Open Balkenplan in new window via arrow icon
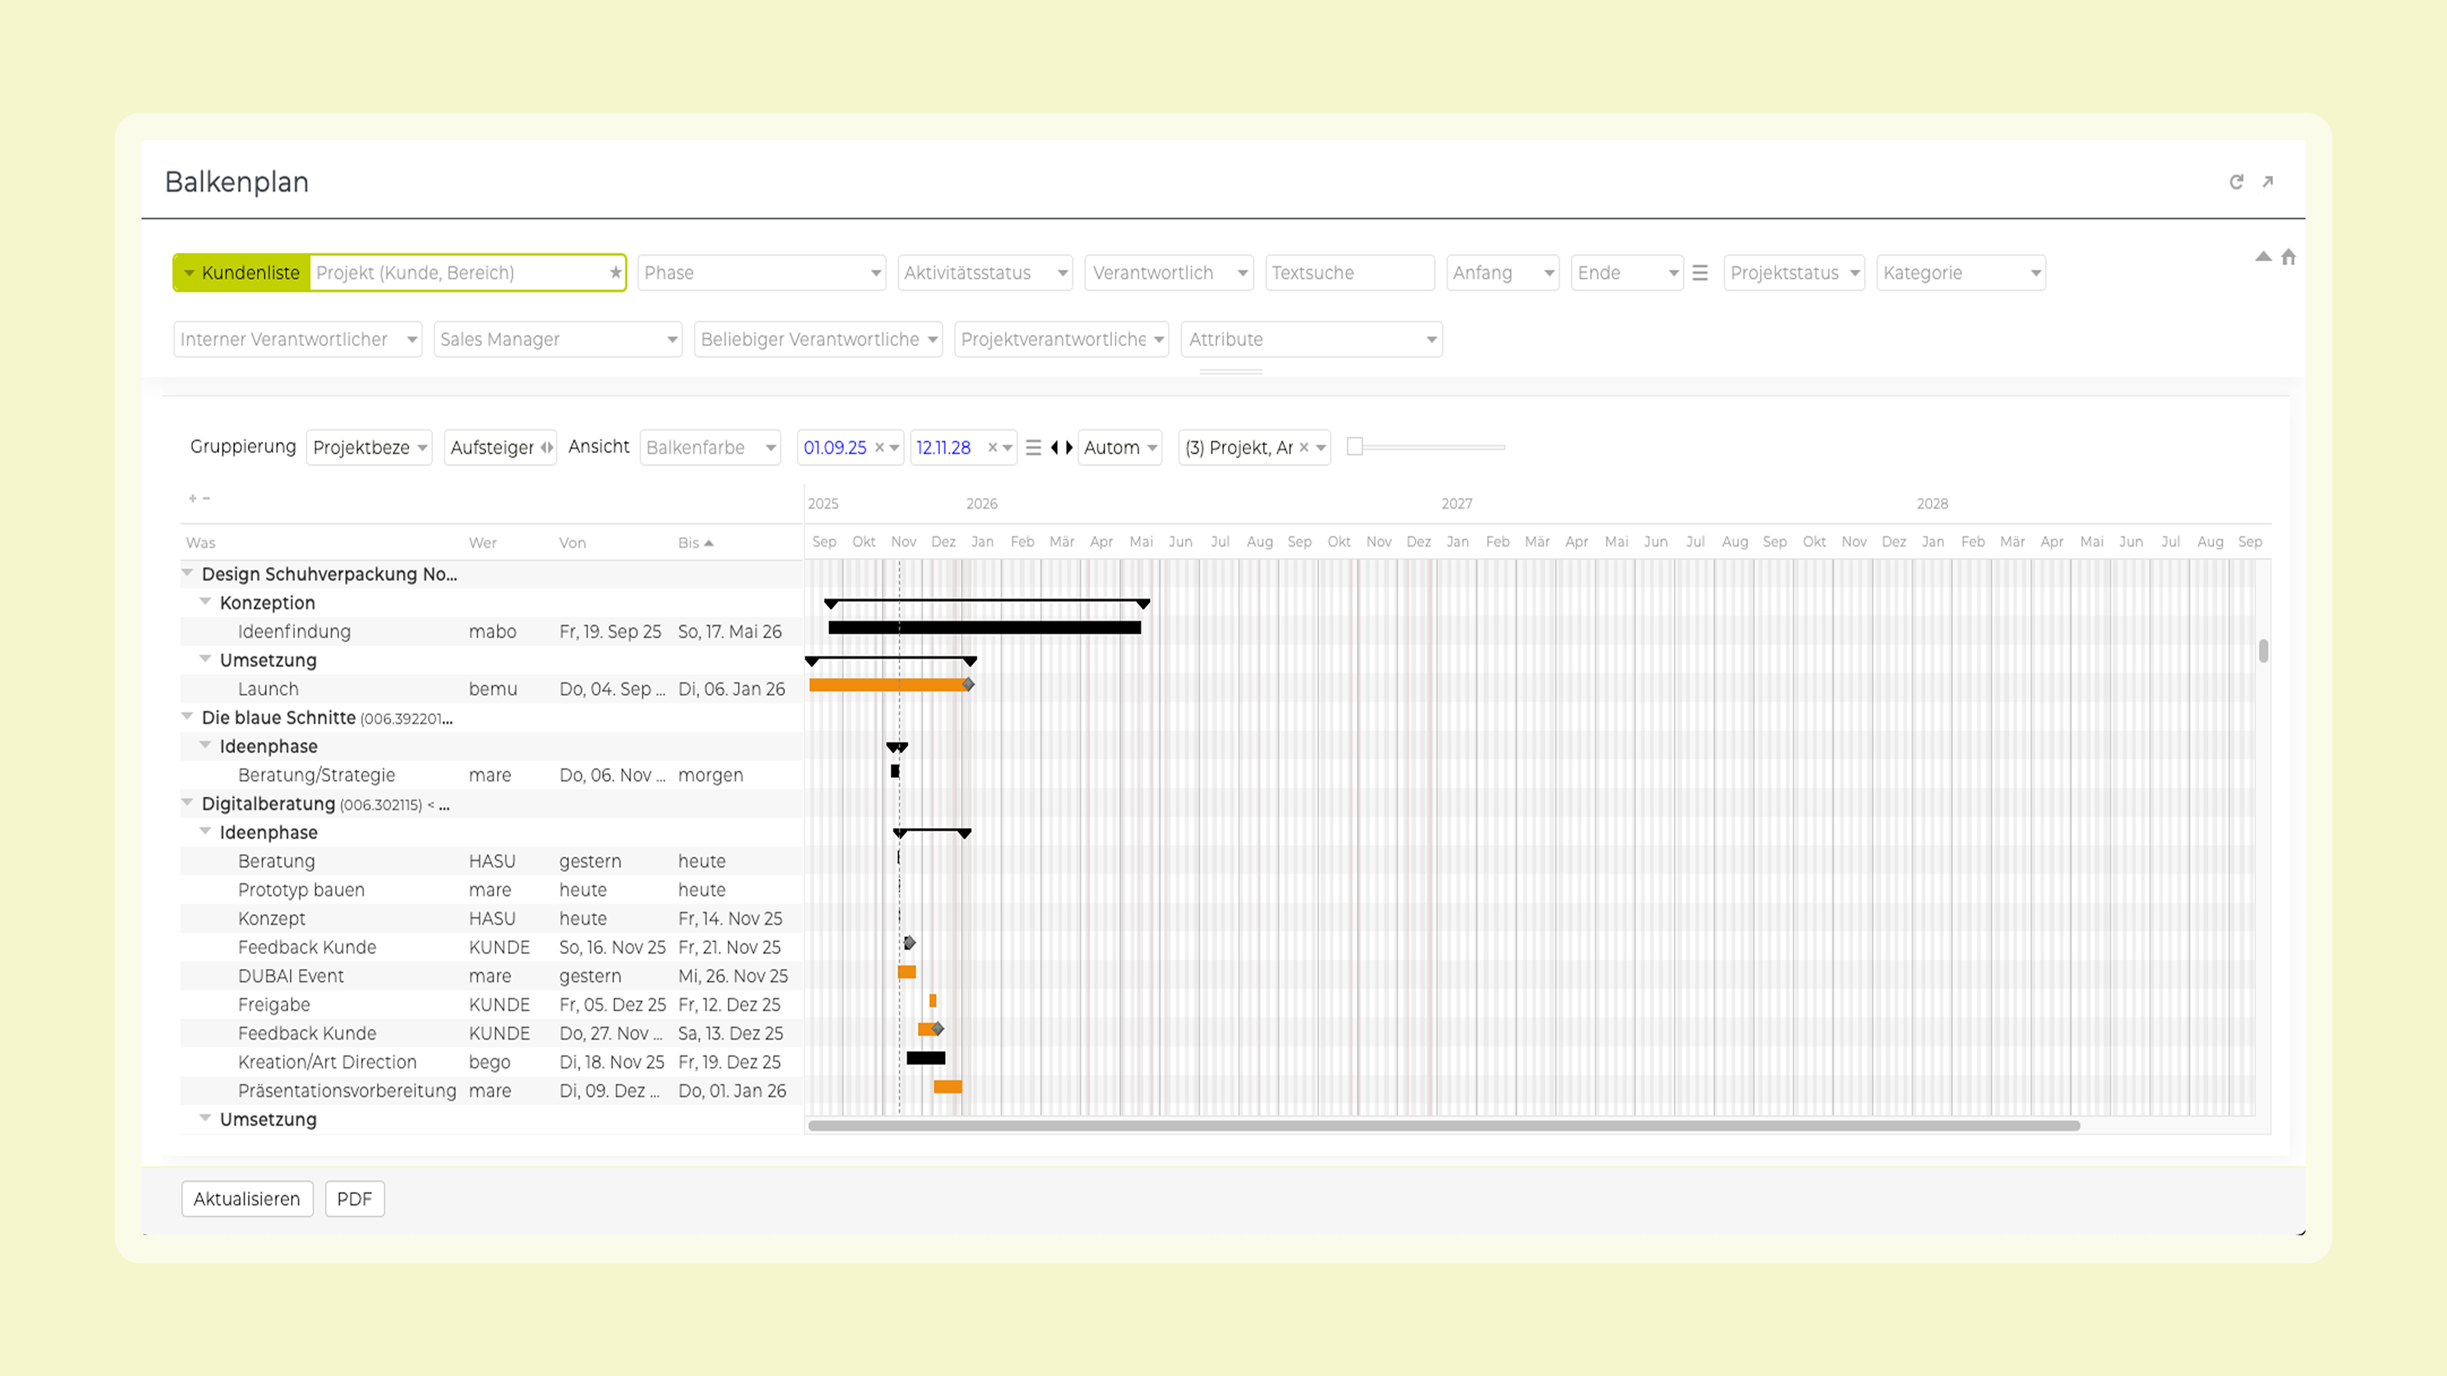 (2267, 182)
